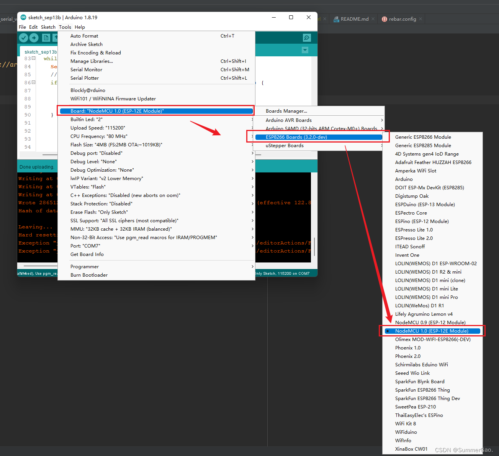Choose Archive Sketch menu entry
Screen dimensions: 499x456
pos(156,44)
